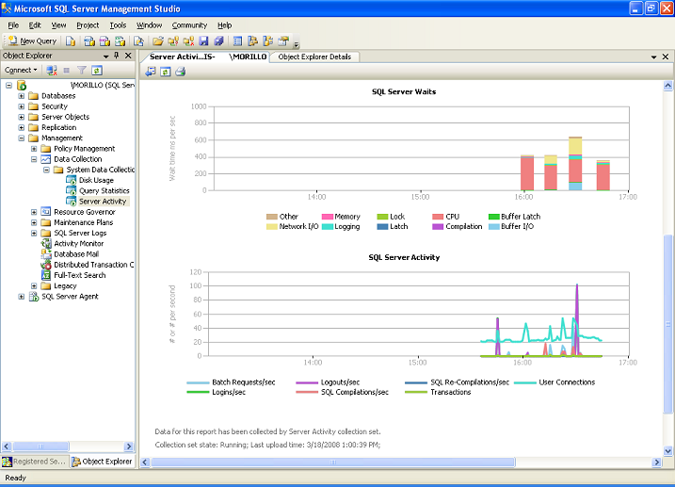
Task: Open the active documents list dropdown
Action: click(x=653, y=57)
